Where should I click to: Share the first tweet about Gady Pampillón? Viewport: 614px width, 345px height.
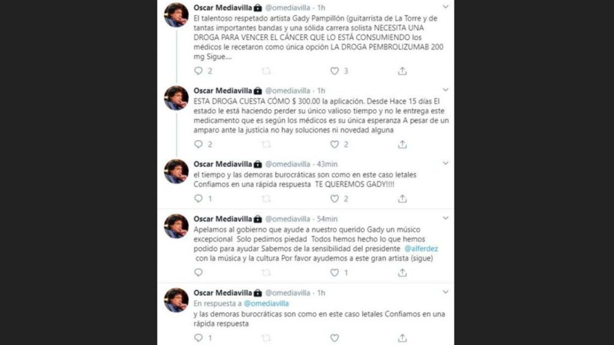click(402, 71)
